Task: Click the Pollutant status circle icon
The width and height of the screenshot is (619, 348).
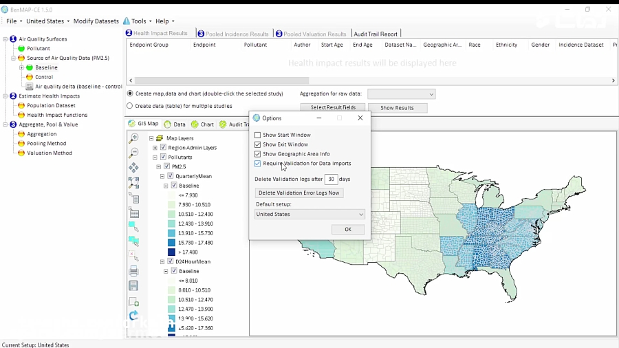Action: click(21, 49)
